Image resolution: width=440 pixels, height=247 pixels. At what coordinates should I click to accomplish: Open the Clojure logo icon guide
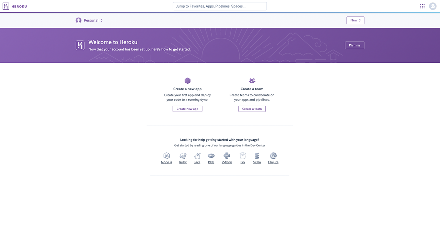(x=273, y=156)
